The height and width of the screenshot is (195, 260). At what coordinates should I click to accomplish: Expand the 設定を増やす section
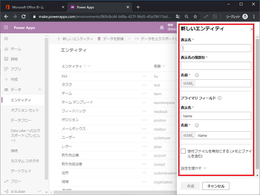[x=194, y=168]
